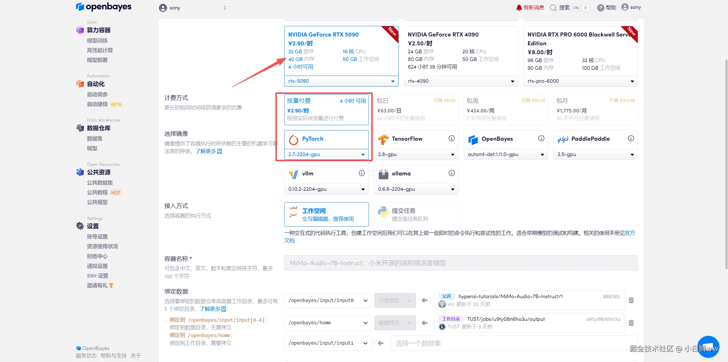
Task: Select the 包日 daily billing option
Action: [416, 109]
